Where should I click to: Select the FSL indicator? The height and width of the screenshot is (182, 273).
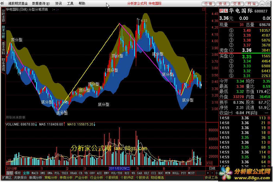click(57, 173)
